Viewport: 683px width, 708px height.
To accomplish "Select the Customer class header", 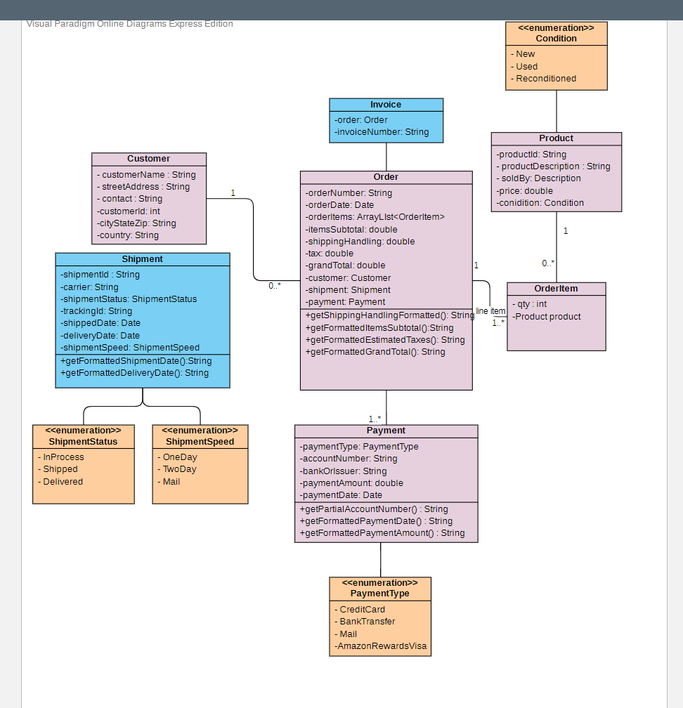I will pos(148,158).
